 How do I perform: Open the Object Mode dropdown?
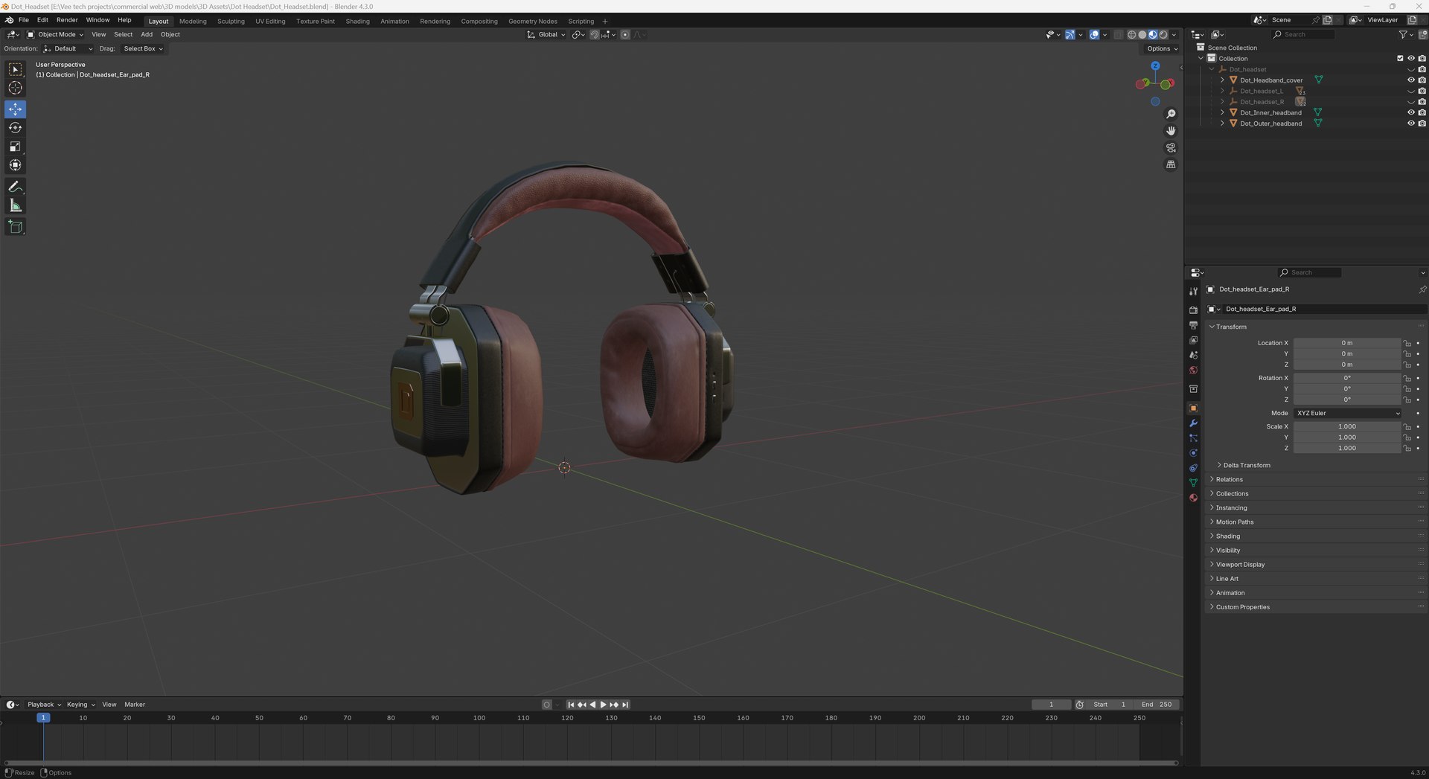[55, 35]
